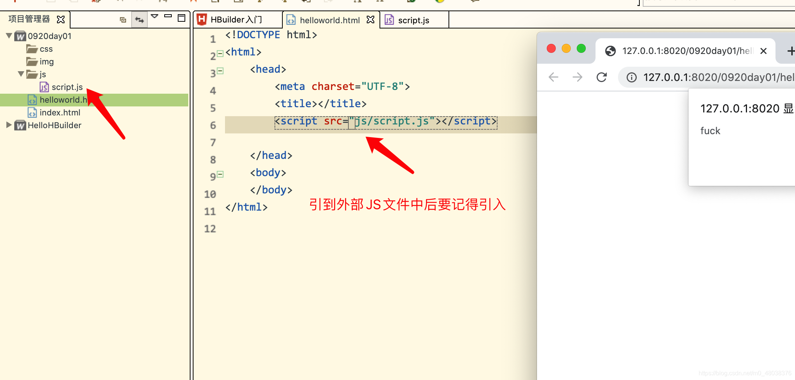Click the html file icon on helloworld.html tab
This screenshot has width=795, height=380.
click(291, 19)
